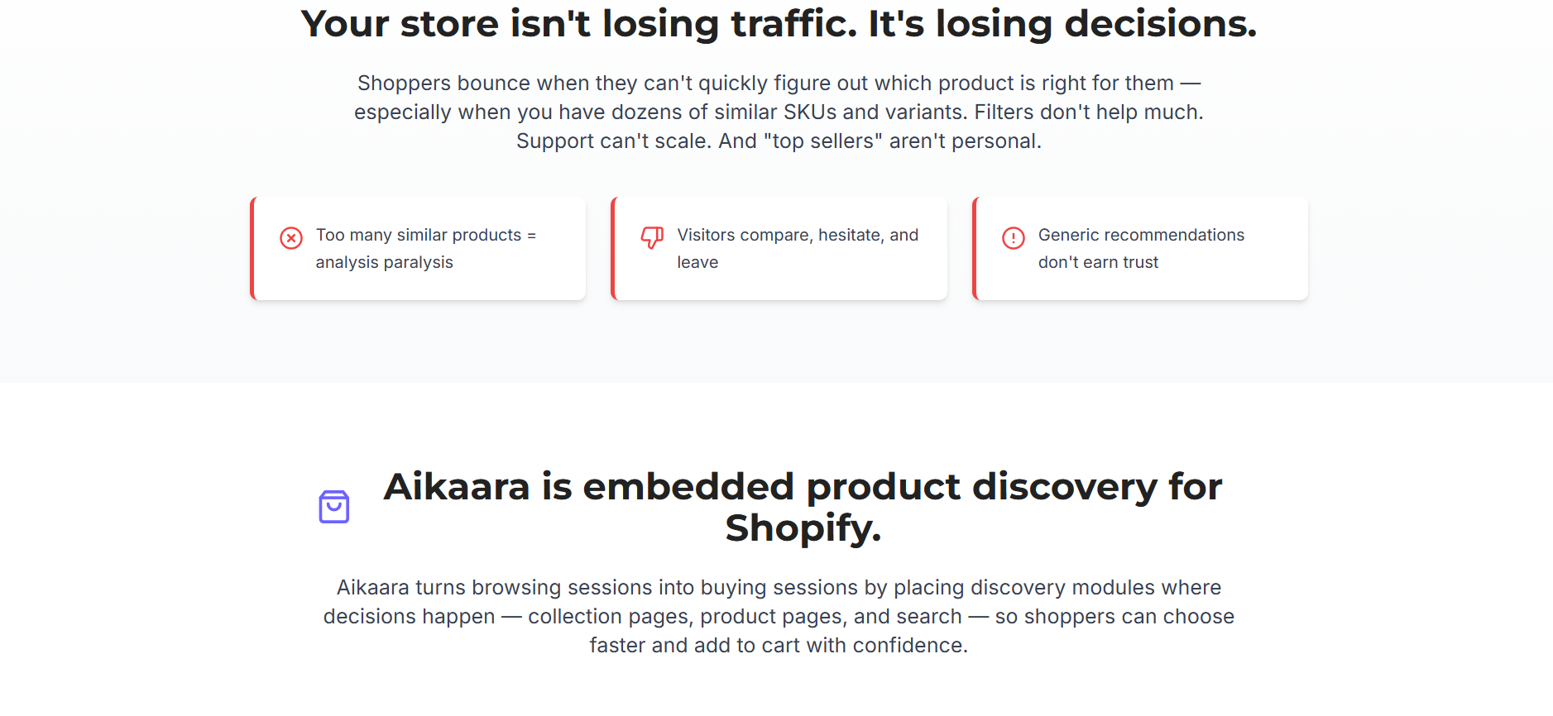Click the 'Aikaara turns browsing sessions' paragraph line
This screenshot has width=1553, height=716.
click(x=778, y=588)
